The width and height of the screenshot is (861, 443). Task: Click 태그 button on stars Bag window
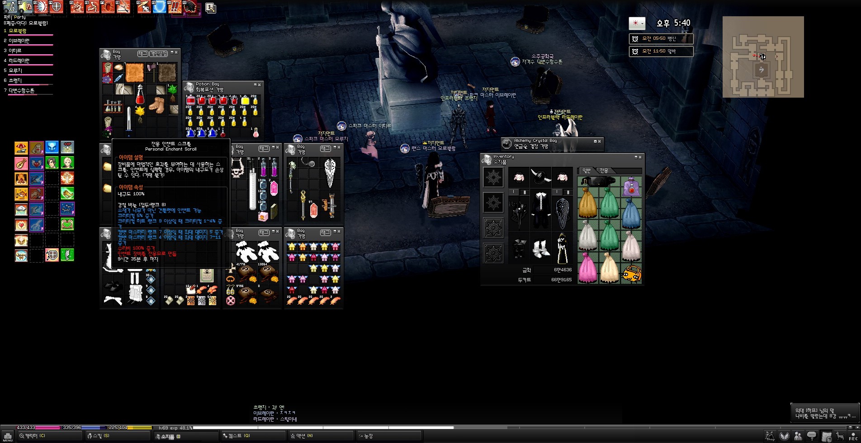(x=326, y=232)
